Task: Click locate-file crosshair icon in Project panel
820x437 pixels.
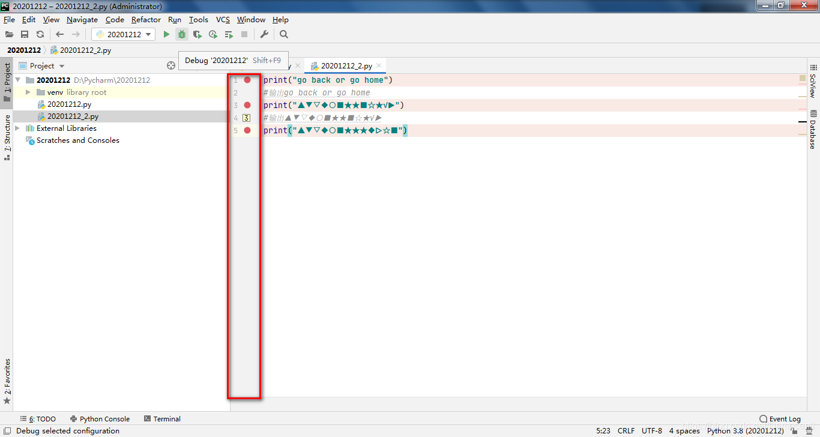Action: pyautogui.click(x=171, y=65)
